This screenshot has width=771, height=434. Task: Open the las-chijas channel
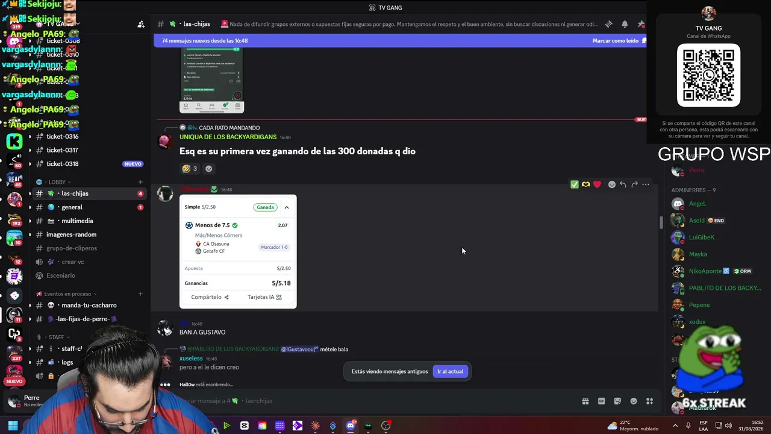pos(90,193)
